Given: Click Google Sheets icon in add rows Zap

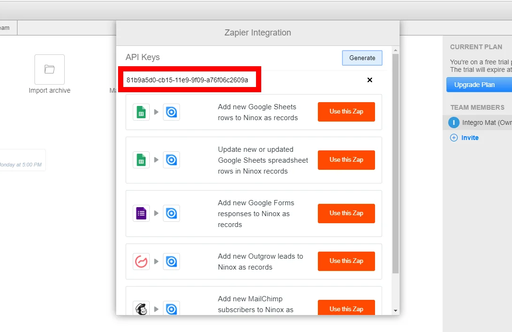Looking at the screenshot, I should coord(141,112).
